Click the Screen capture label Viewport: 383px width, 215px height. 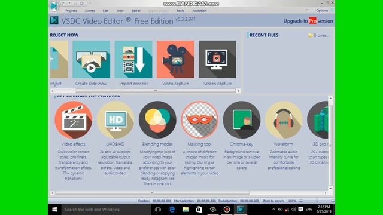tap(217, 84)
